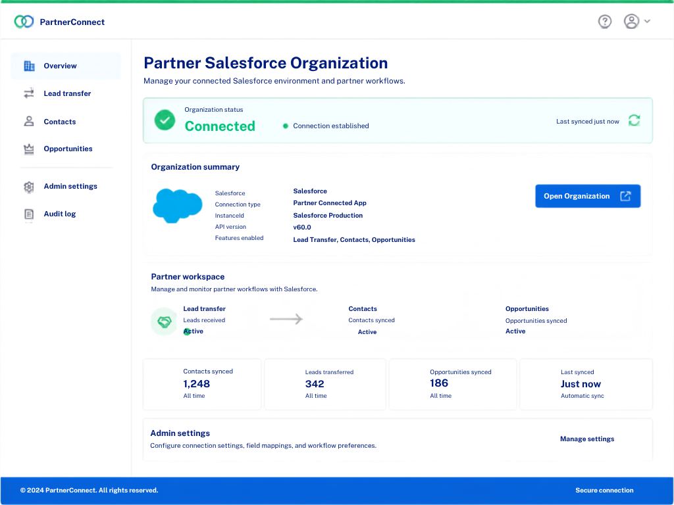Click the 'Connected' status text
This screenshot has width=674, height=505.
[x=220, y=126]
